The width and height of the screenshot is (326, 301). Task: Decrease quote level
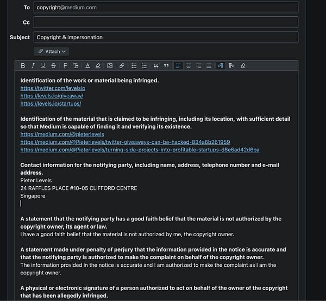166,66
